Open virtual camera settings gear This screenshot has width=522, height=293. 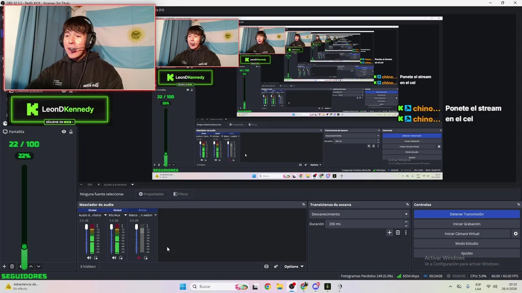pos(515,234)
